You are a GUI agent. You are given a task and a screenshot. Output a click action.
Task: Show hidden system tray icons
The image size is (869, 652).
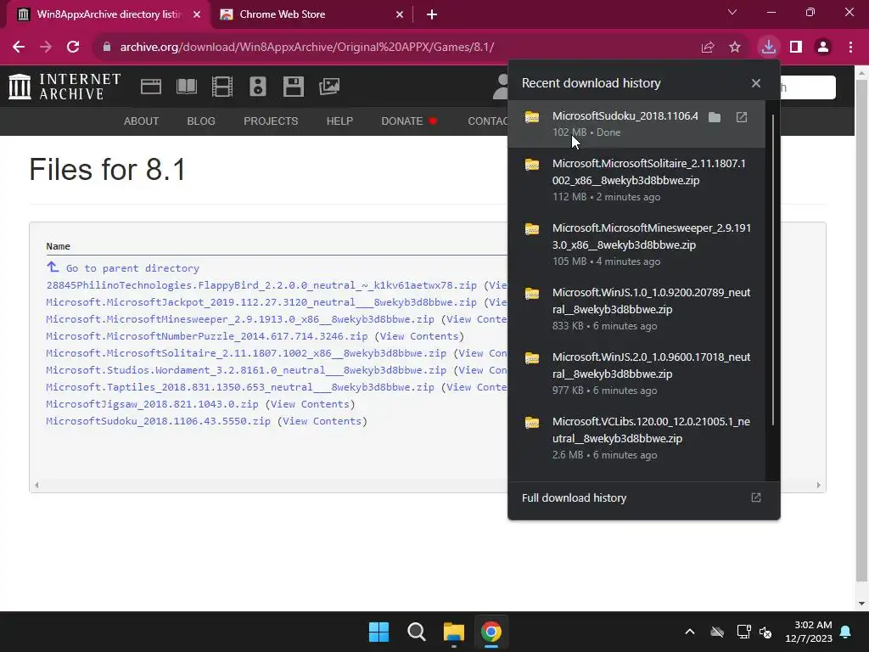coord(690,632)
